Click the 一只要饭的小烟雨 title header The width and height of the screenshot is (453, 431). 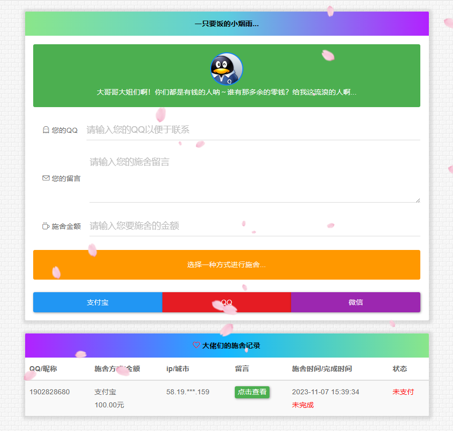(x=227, y=24)
